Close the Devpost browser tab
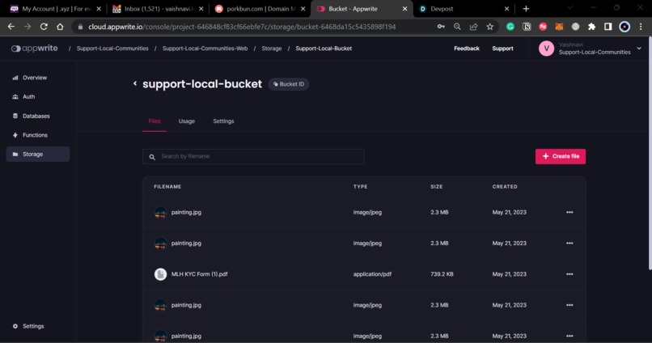The image size is (652, 343). point(506,9)
